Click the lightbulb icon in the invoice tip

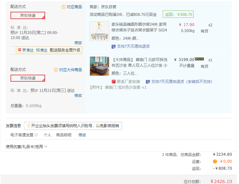29,126
